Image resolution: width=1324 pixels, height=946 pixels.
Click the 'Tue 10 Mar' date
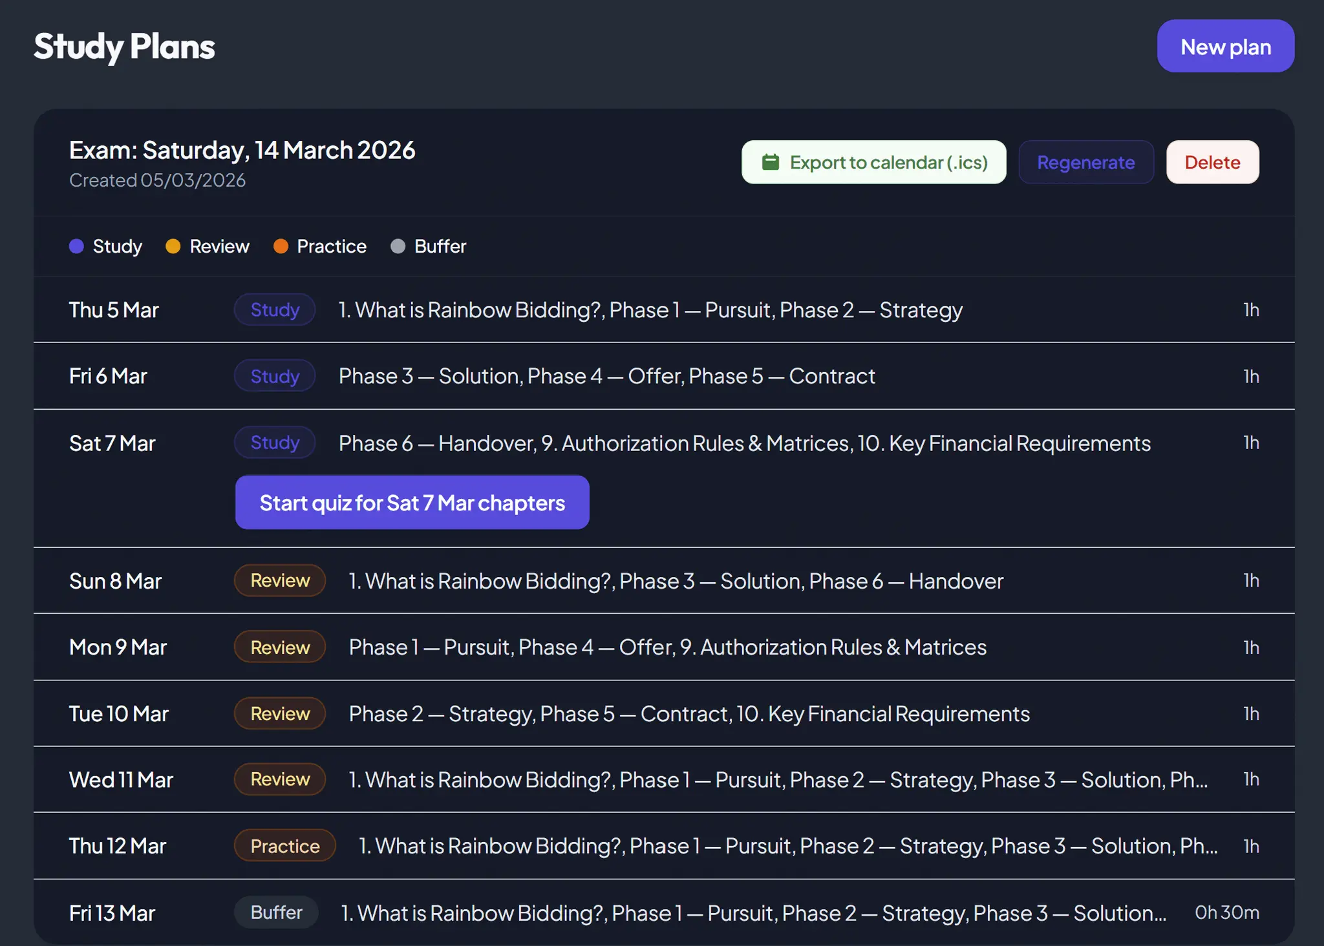[119, 714]
